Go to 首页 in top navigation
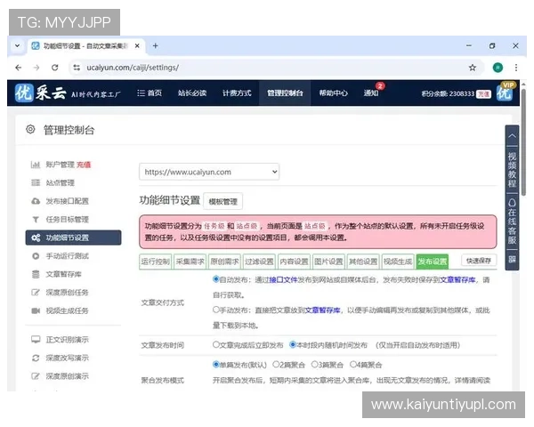 point(150,93)
